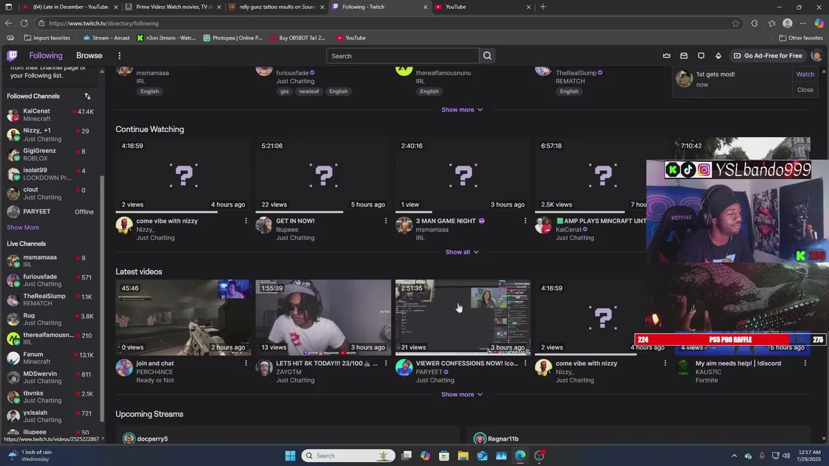The height and width of the screenshot is (466, 829).
Task: Click the browser refresh icon
Action: 24,23
